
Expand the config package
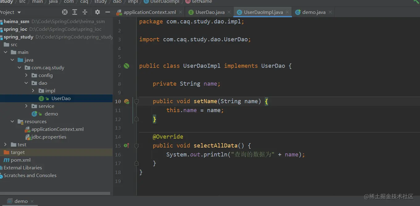pos(27,75)
